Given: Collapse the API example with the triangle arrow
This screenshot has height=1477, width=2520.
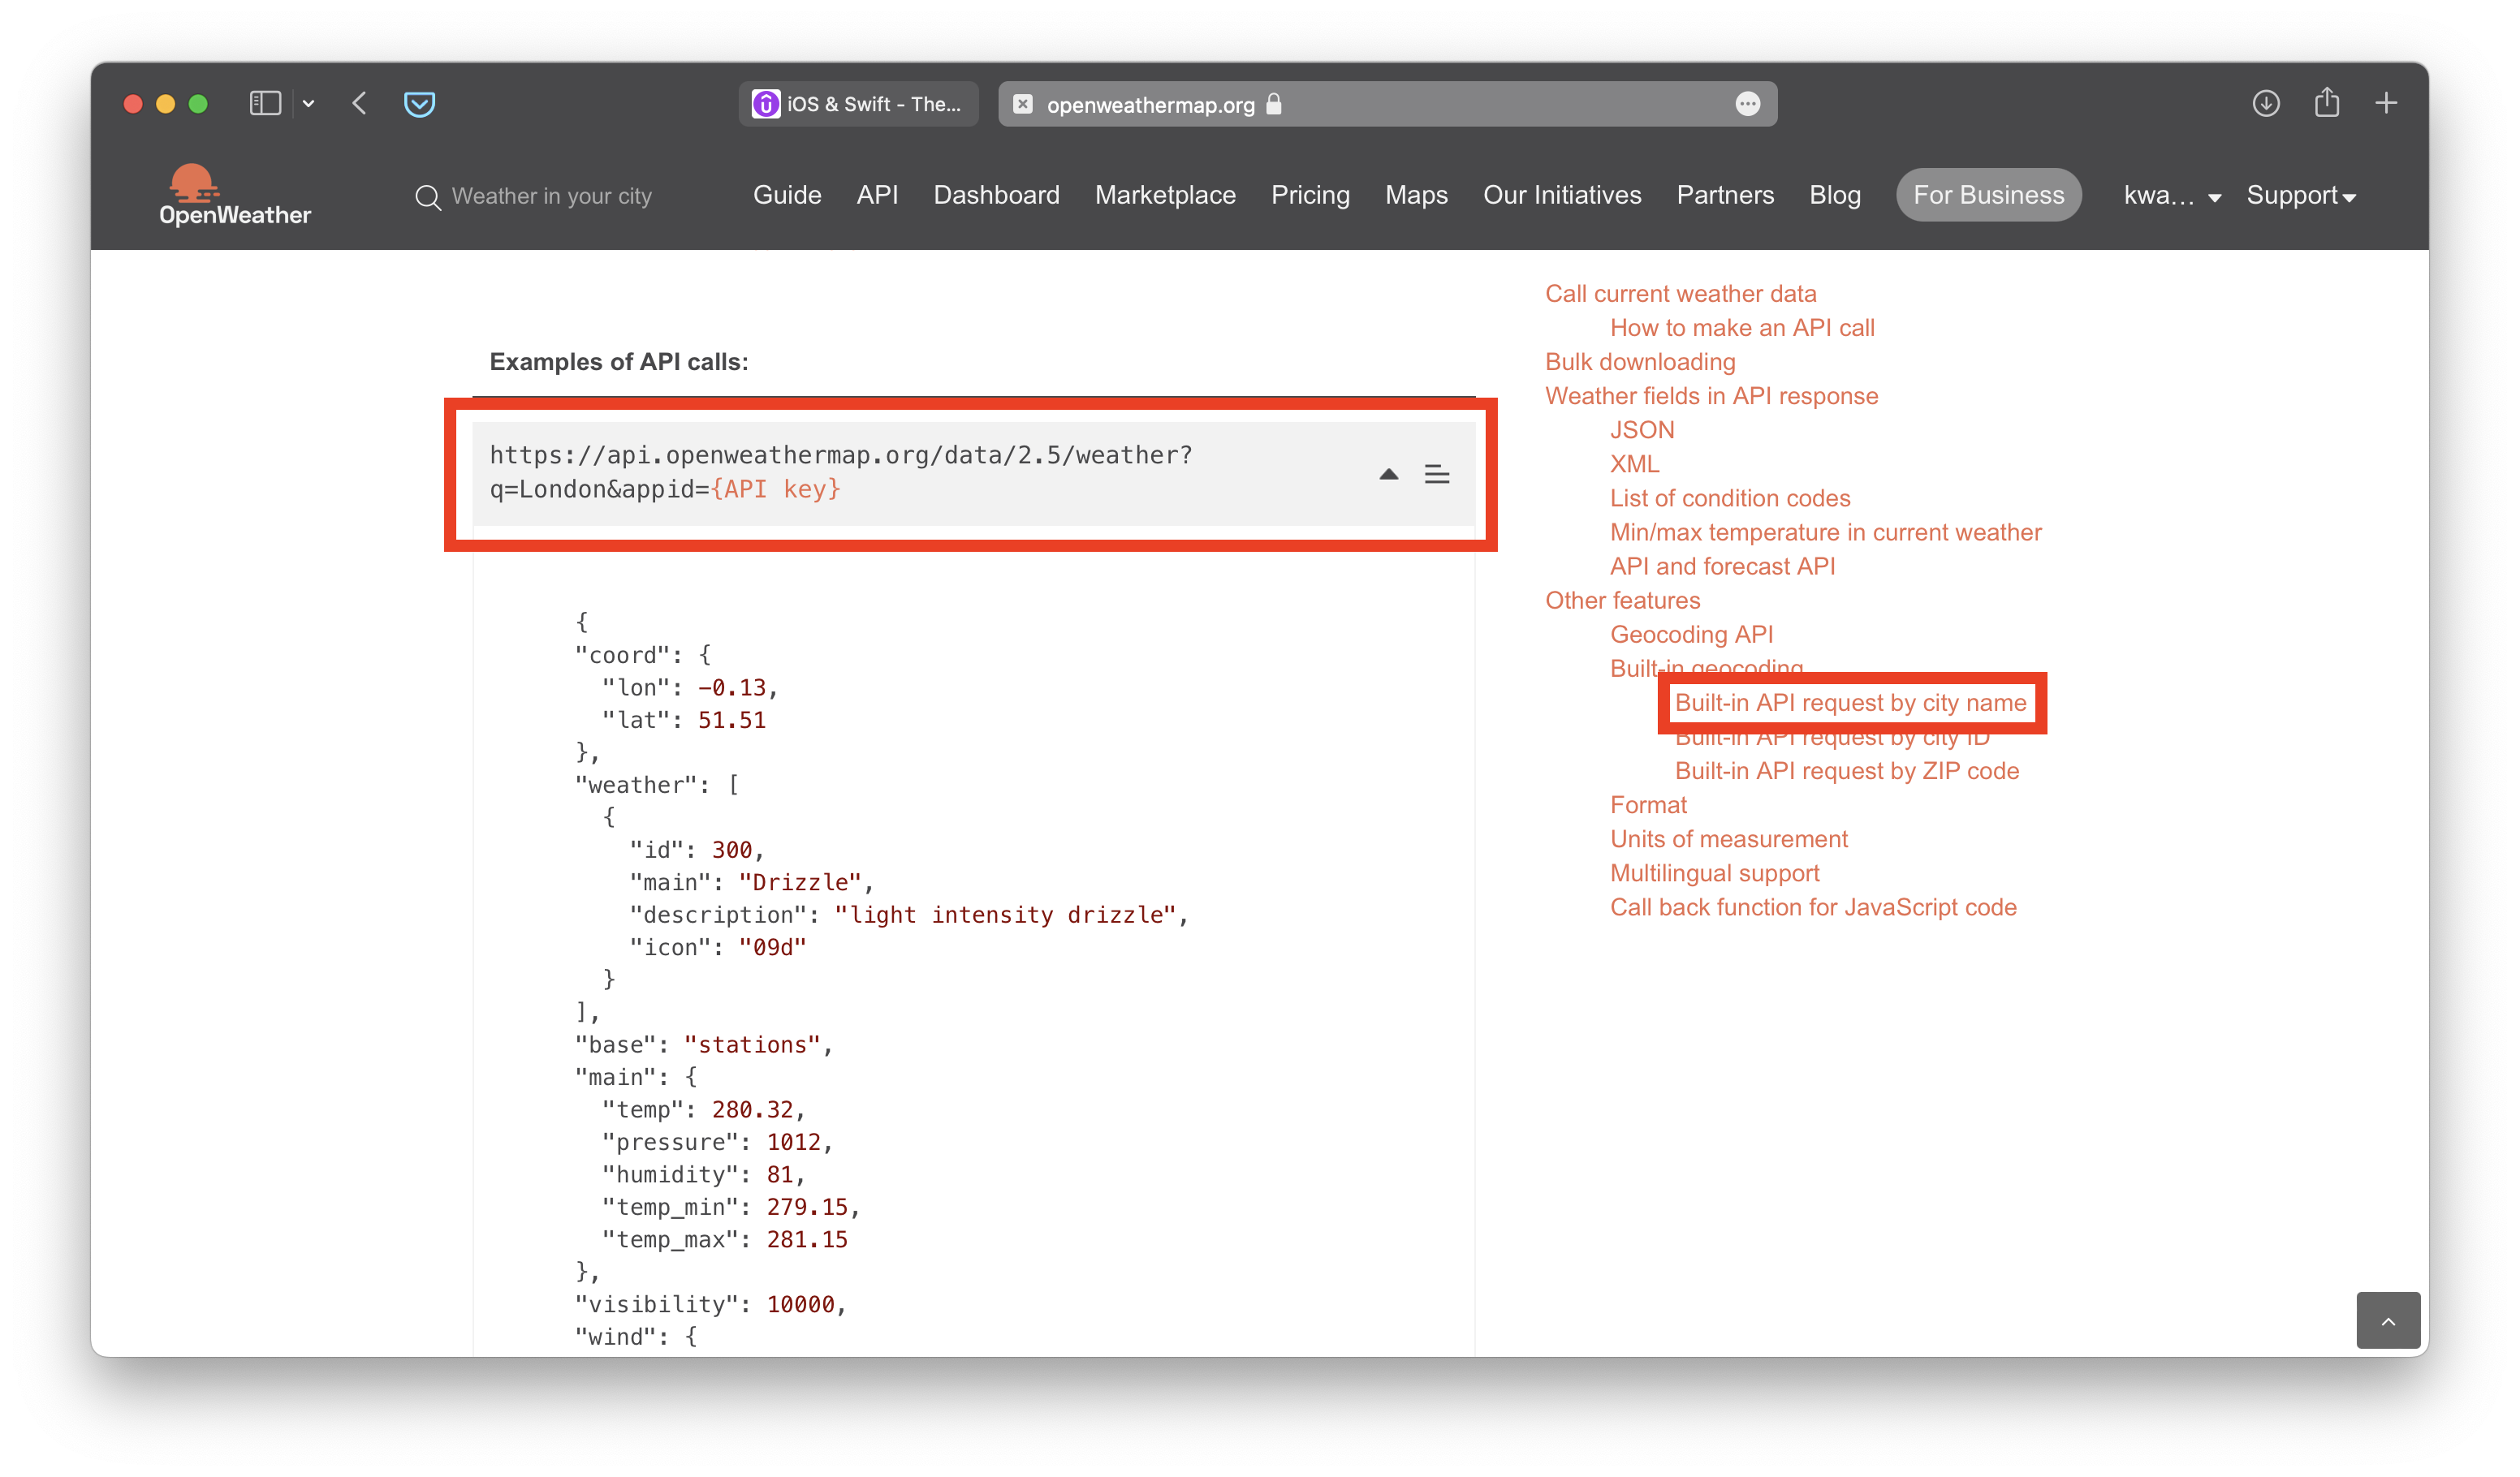Looking at the screenshot, I should [1388, 475].
